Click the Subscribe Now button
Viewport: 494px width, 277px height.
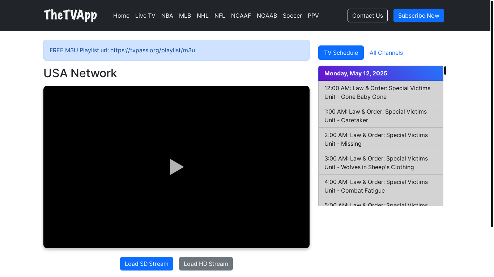click(419, 16)
